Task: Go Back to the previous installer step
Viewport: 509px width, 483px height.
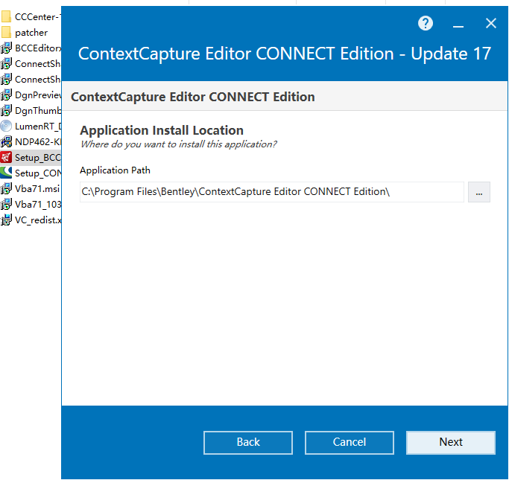Action: (248, 442)
